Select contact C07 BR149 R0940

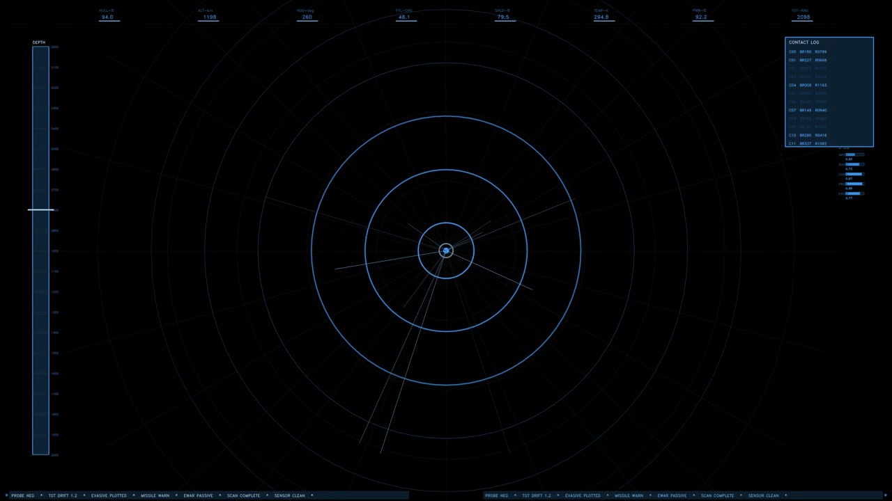click(x=808, y=110)
